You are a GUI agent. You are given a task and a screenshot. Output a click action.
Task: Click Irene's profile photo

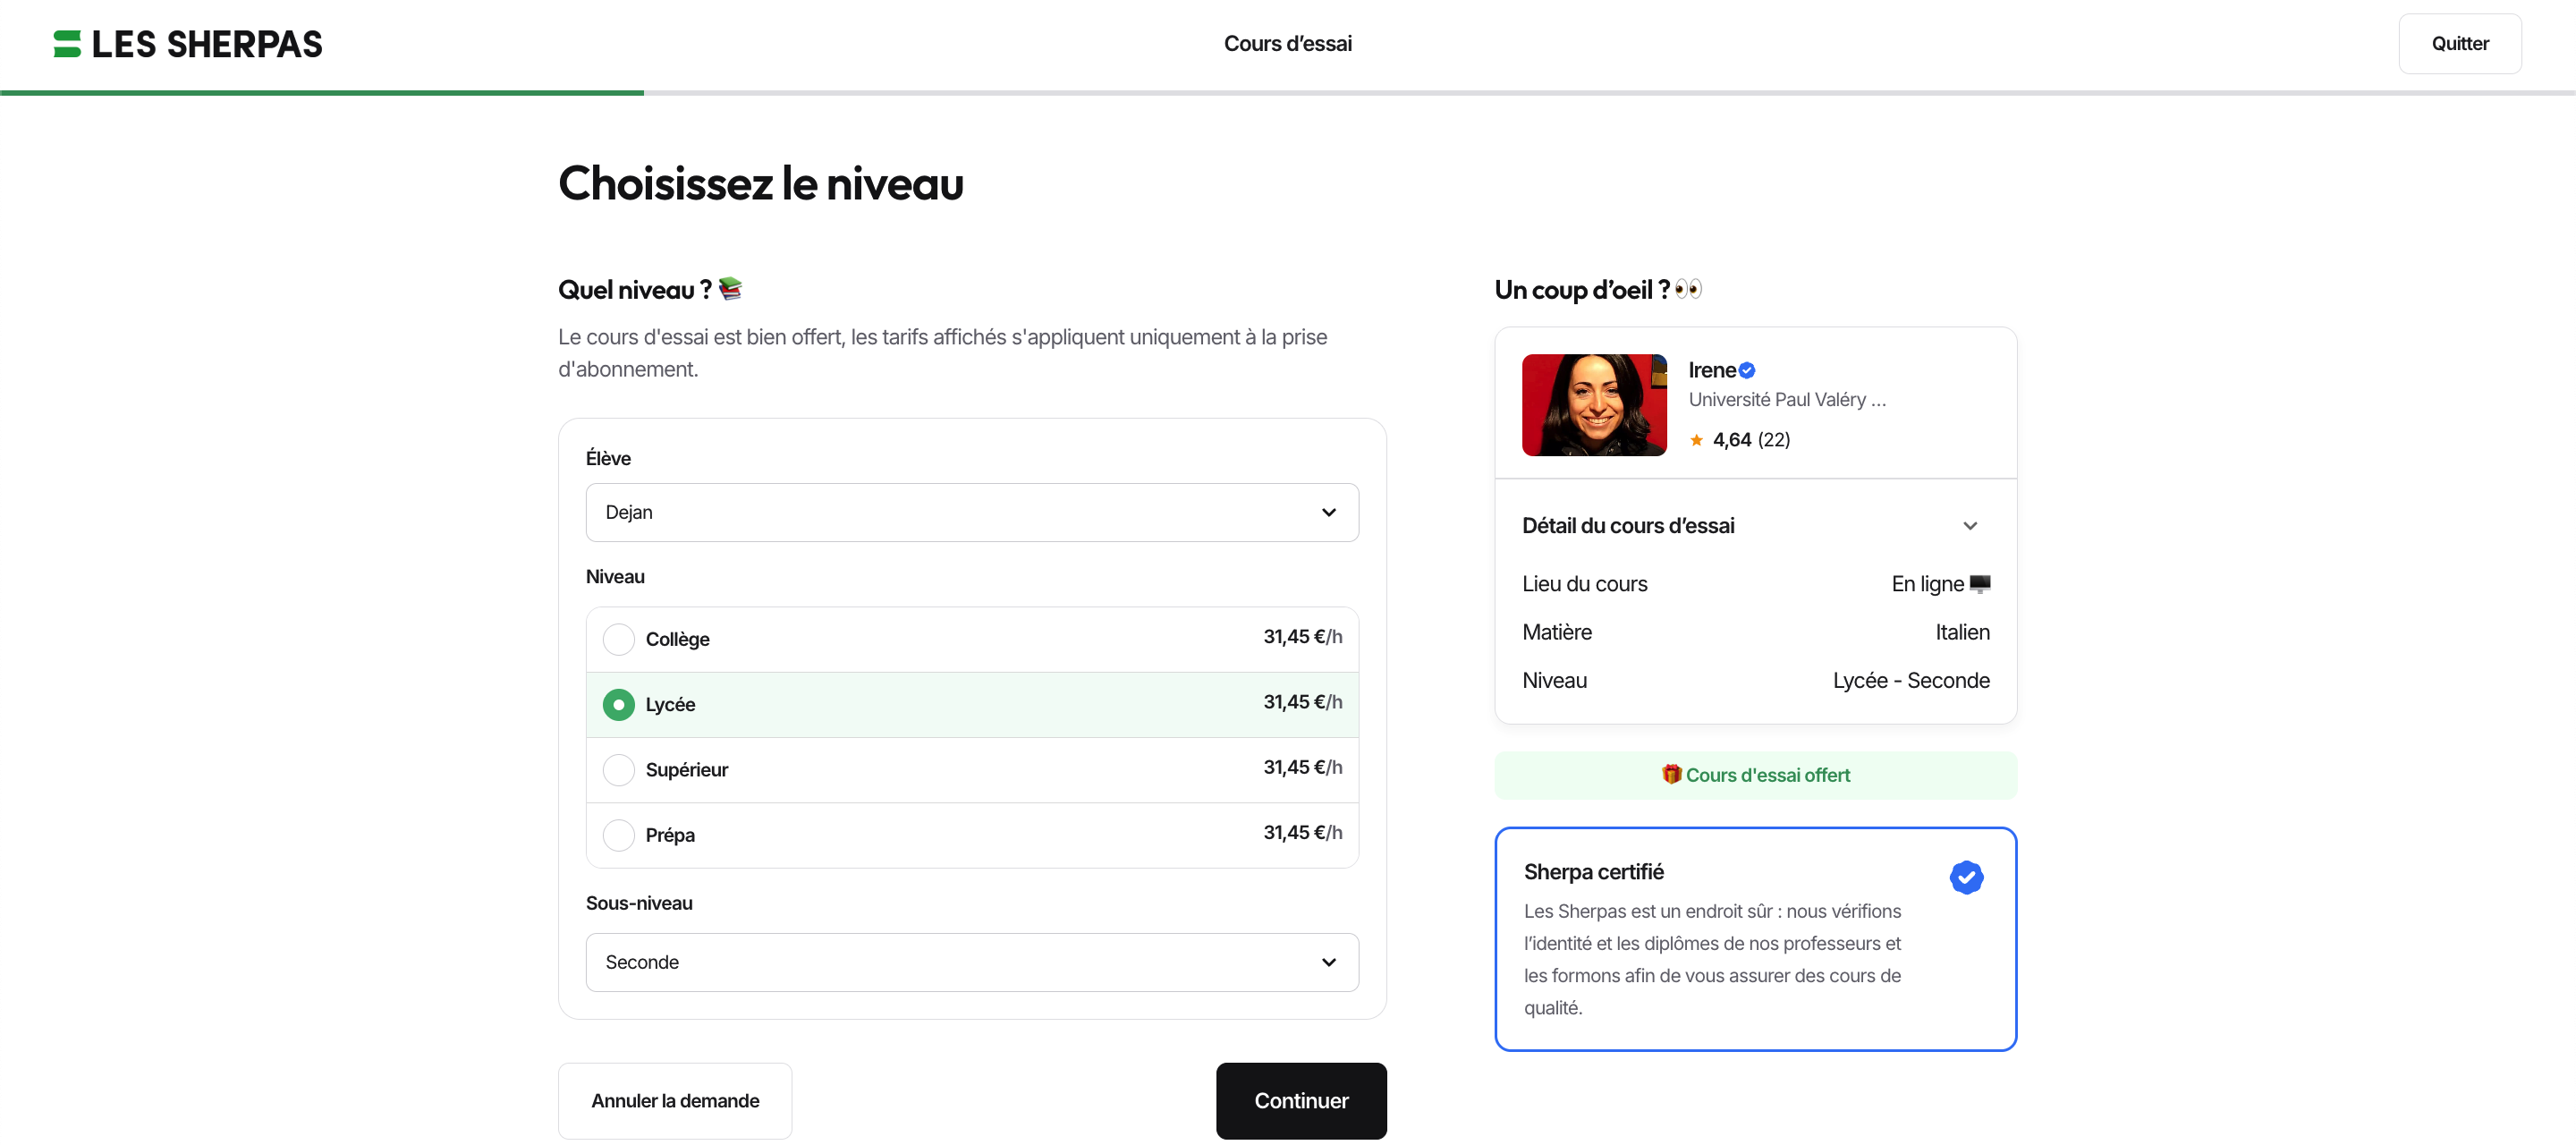1593,404
